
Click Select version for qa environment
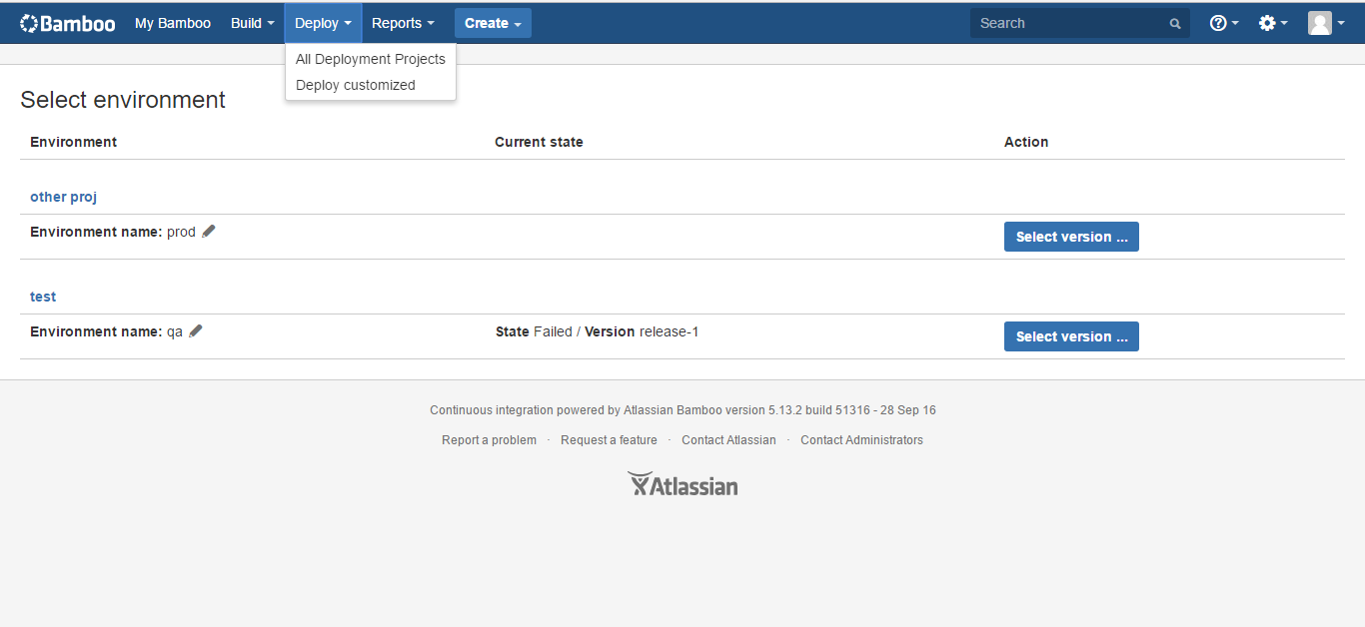click(1071, 336)
